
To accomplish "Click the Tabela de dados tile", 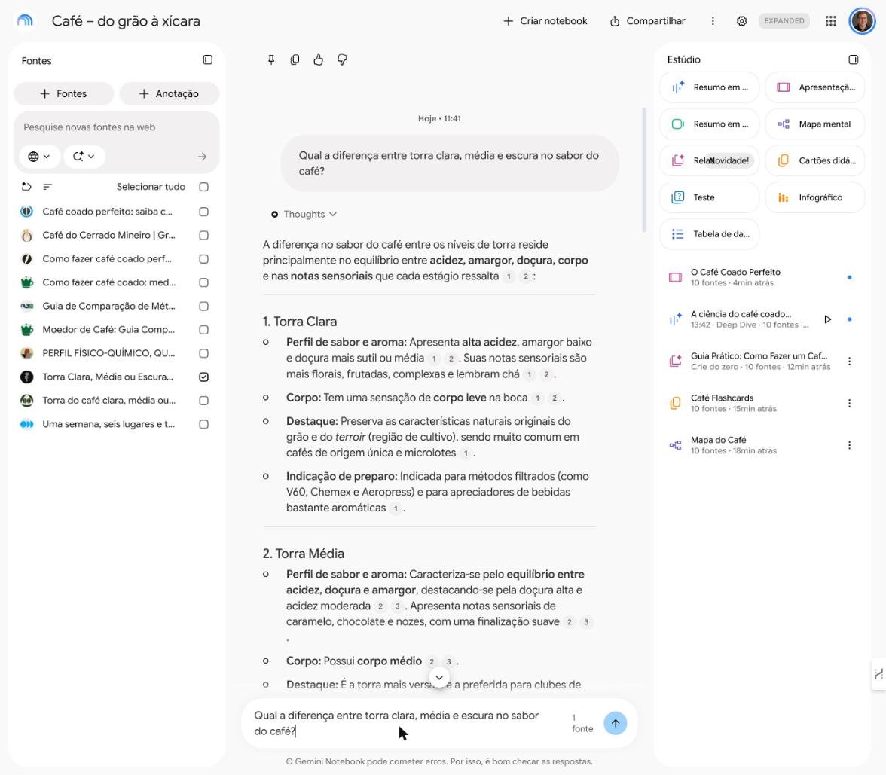I will (x=709, y=233).
